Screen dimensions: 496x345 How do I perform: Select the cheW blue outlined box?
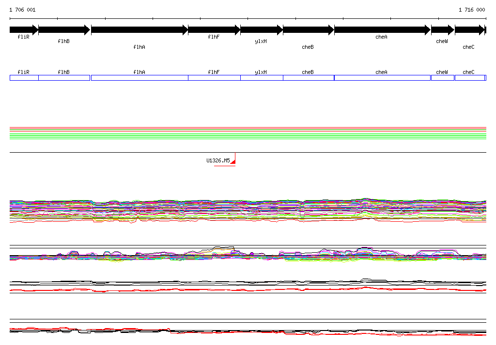tap(443, 78)
